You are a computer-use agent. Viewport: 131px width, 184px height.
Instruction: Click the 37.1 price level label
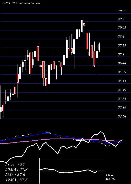pyautogui.click(x=121, y=54)
